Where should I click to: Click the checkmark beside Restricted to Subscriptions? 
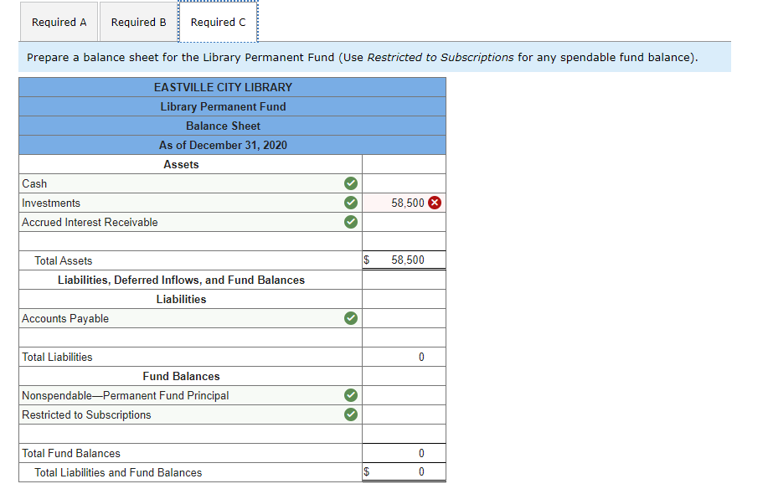(350, 414)
